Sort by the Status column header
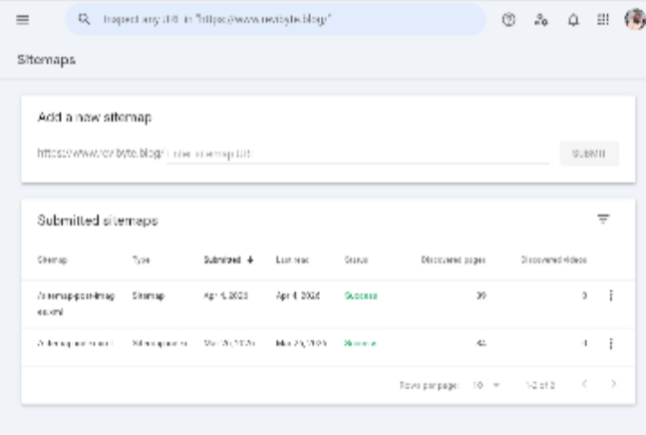The width and height of the screenshot is (646, 435). 356,259
